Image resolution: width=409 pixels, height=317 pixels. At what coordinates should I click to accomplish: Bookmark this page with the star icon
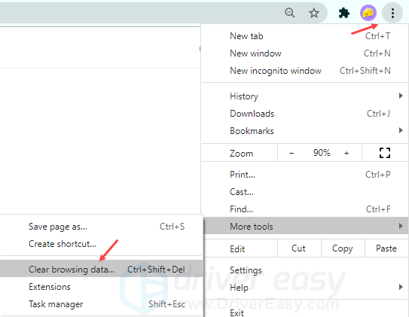tap(314, 13)
